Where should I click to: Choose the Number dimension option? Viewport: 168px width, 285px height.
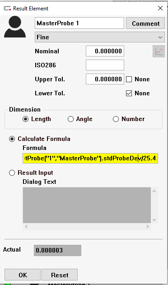[x=116, y=119]
